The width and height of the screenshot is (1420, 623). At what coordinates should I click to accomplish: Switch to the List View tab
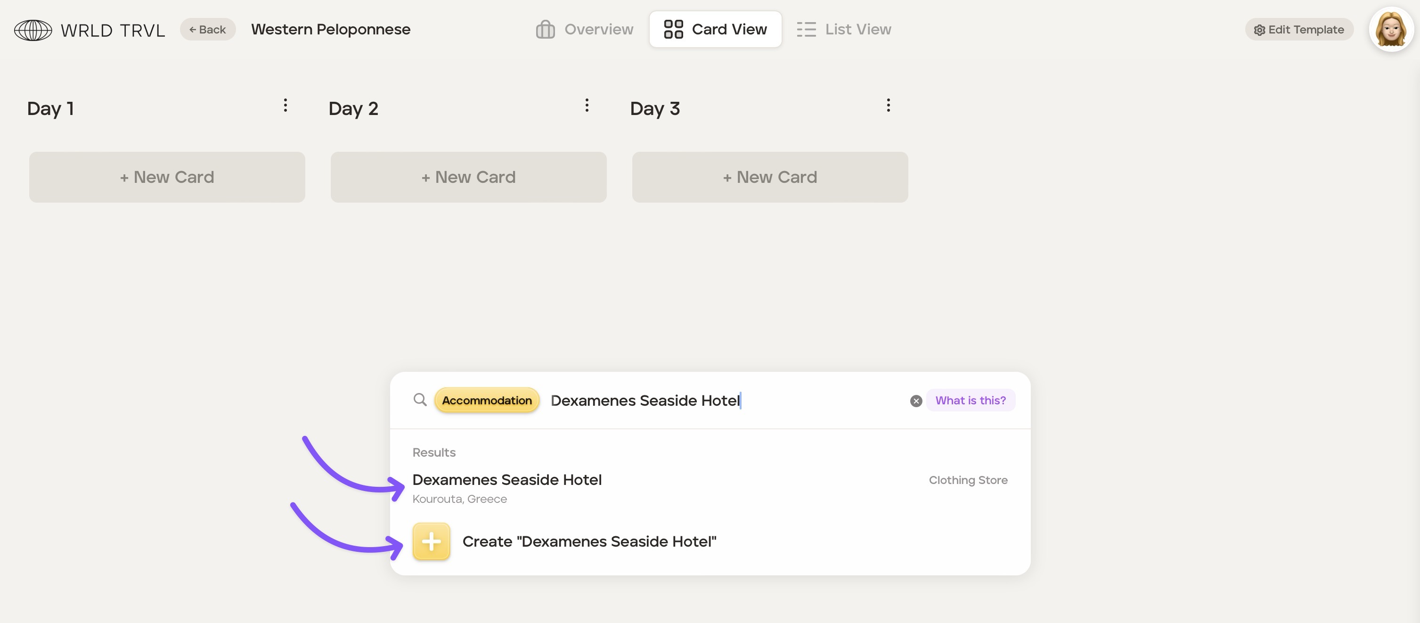click(843, 30)
